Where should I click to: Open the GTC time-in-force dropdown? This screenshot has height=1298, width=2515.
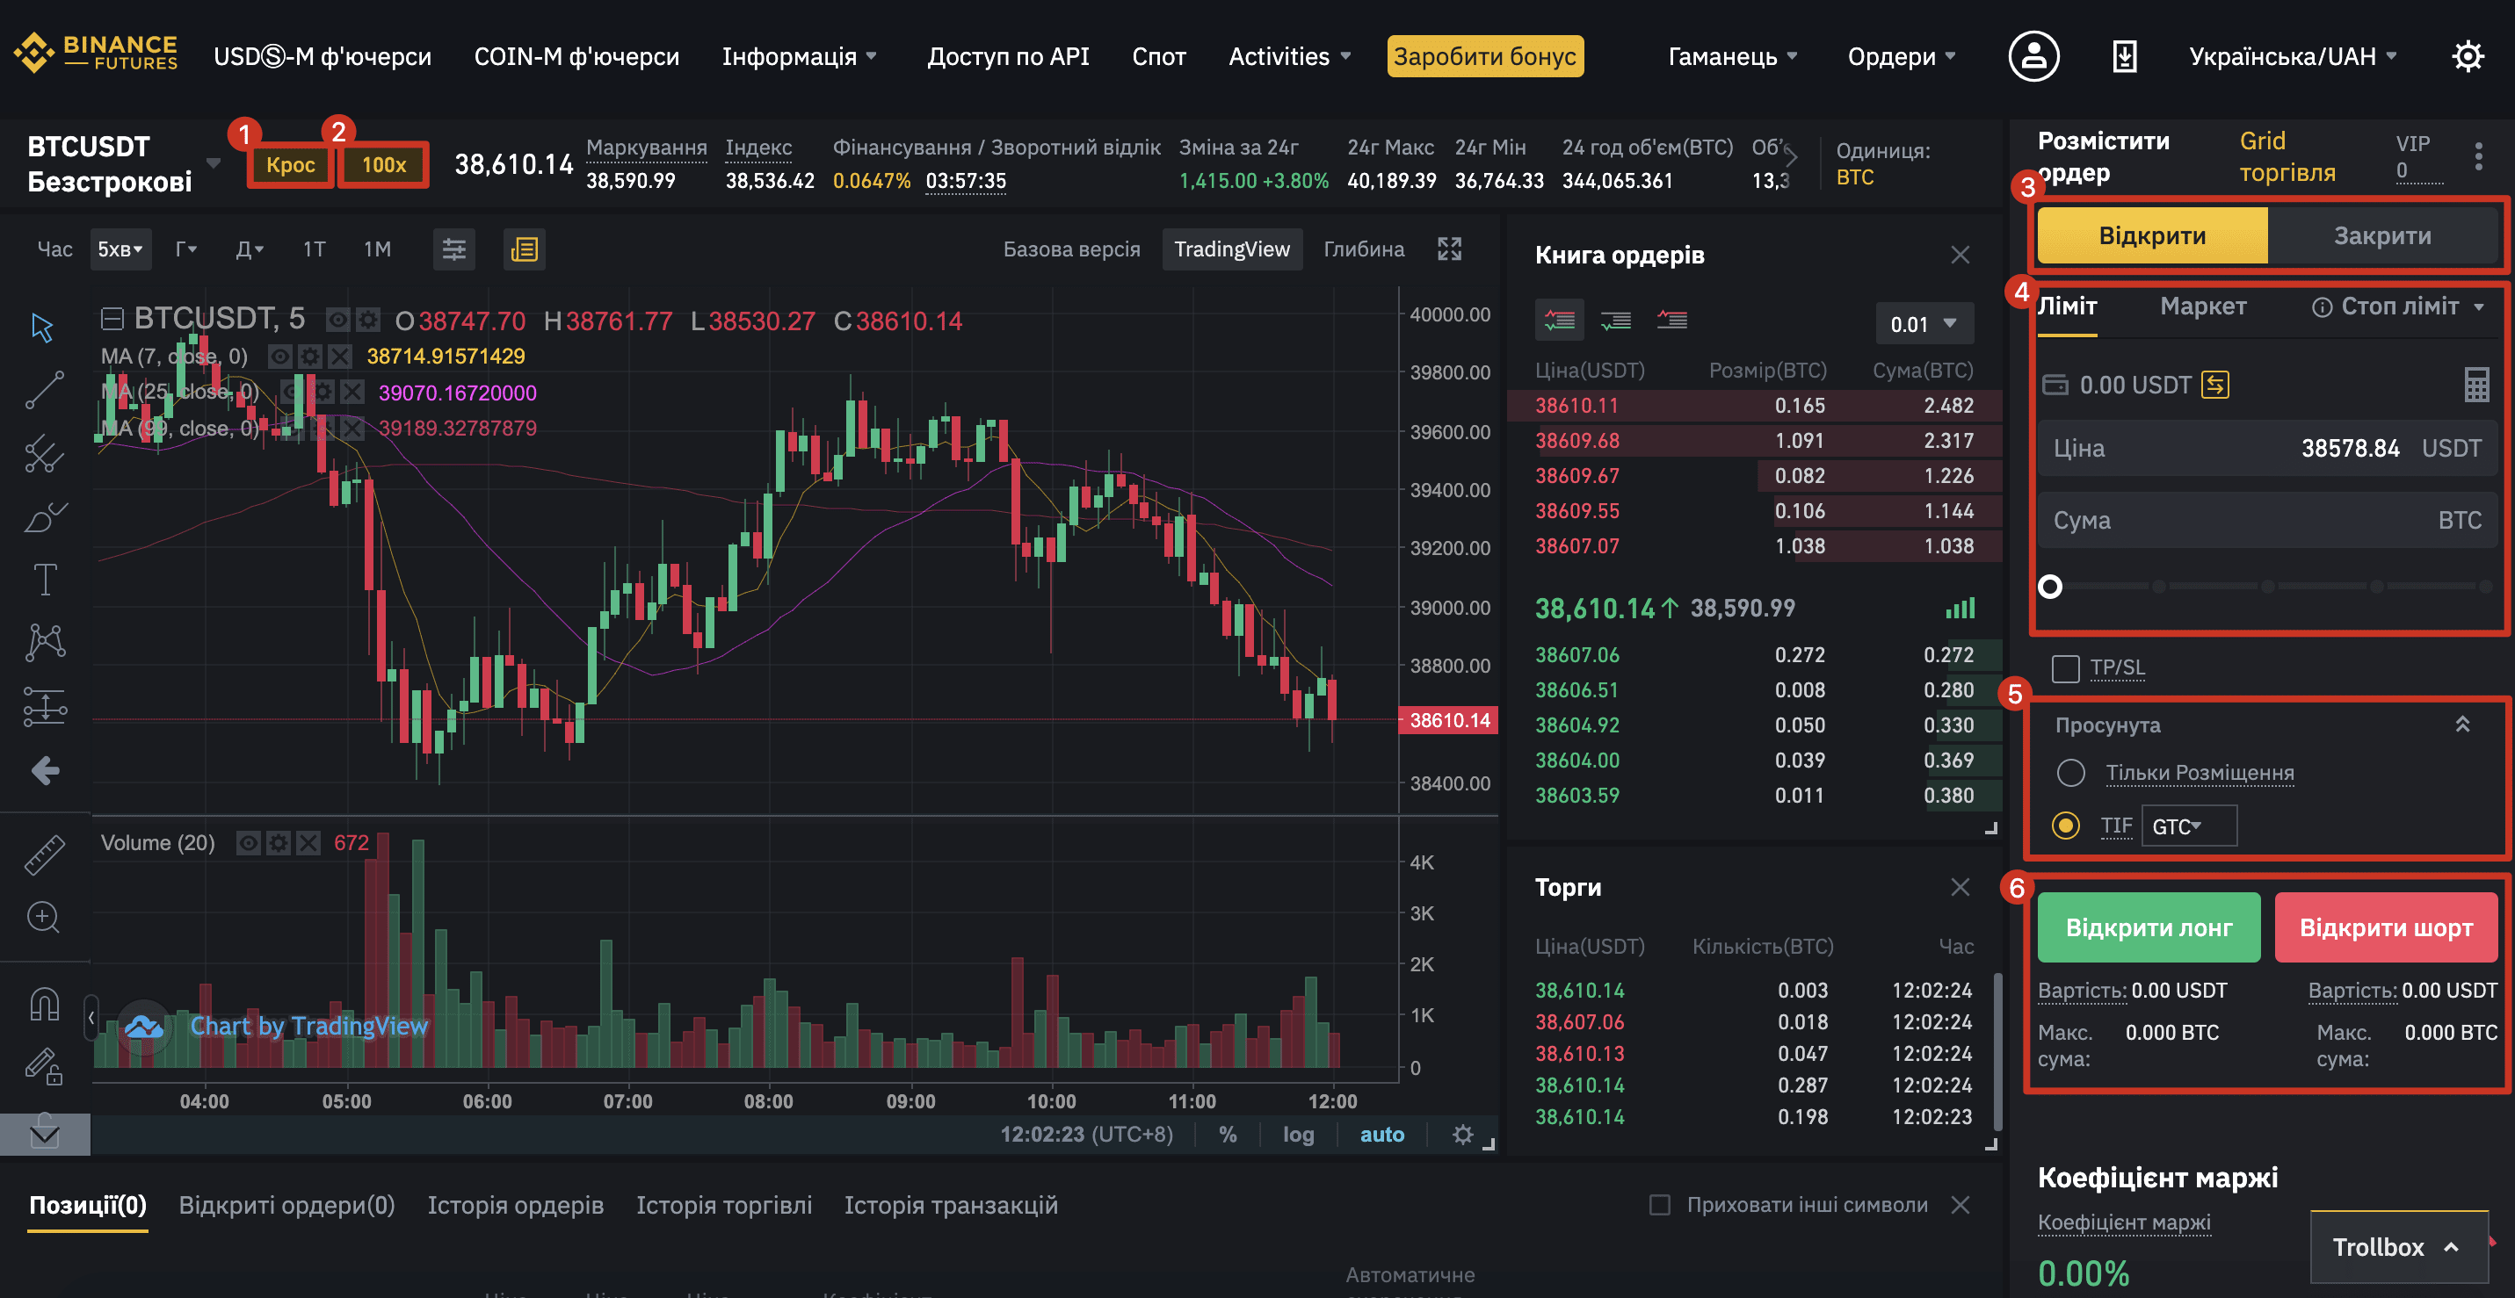[x=2188, y=826]
